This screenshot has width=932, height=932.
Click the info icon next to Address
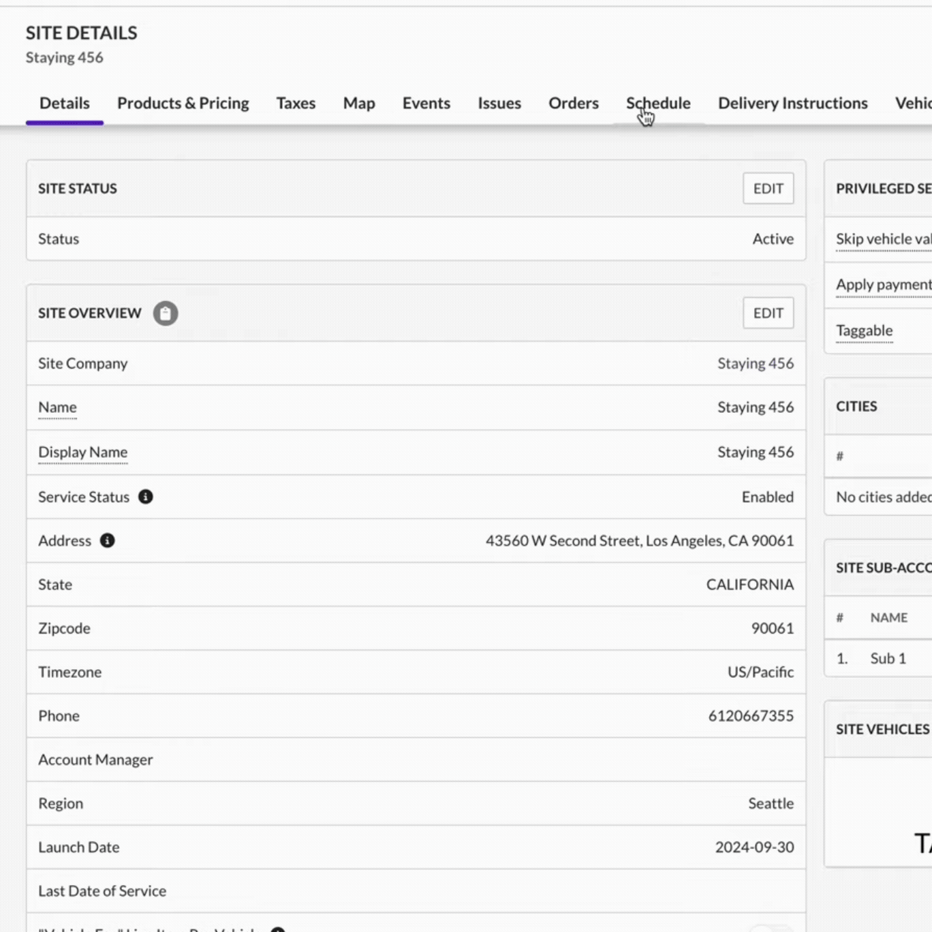tap(108, 540)
